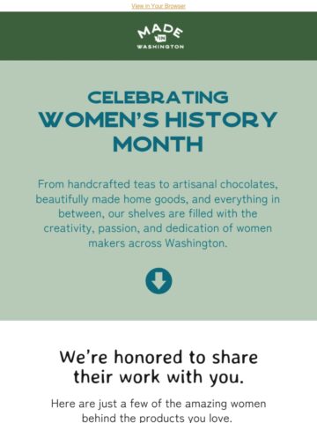This screenshot has width=317, height=423.
Task: Click the WOMEN'S HISTORY heading line
Action: coord(158,120)
